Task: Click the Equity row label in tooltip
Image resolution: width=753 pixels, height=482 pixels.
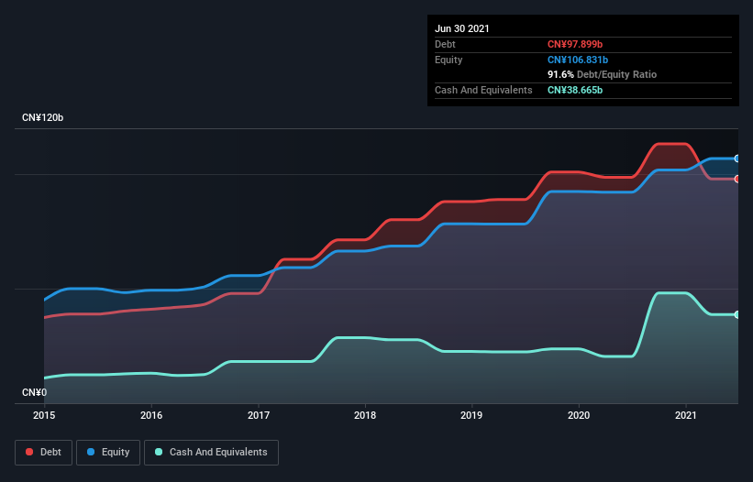Action: tap(448, 60)
